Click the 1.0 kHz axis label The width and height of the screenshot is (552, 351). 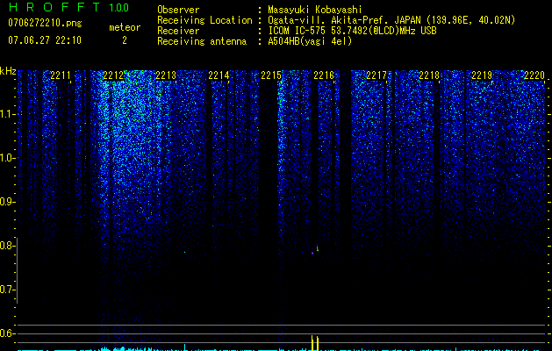click(6, 158)
